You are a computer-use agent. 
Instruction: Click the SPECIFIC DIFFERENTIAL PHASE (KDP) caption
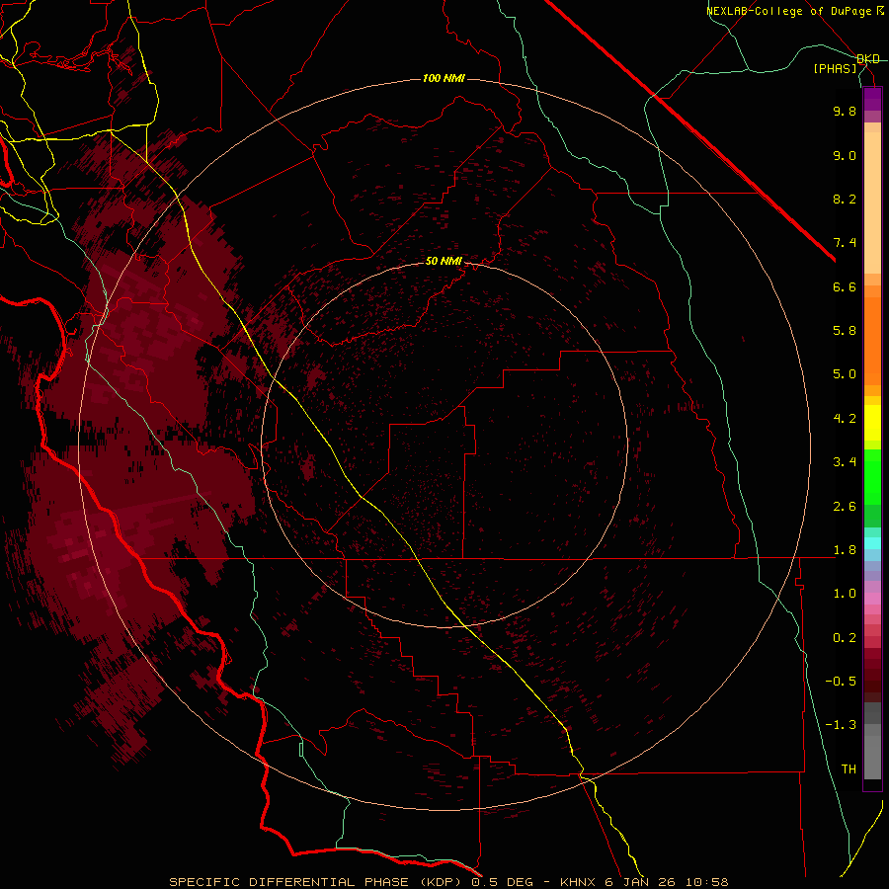pos(317,882)
